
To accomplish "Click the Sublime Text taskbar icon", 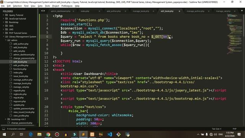I will 83,135.
